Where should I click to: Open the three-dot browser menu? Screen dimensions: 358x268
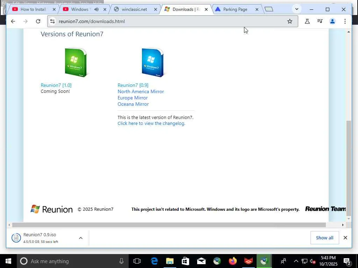[x=345, y=21]
